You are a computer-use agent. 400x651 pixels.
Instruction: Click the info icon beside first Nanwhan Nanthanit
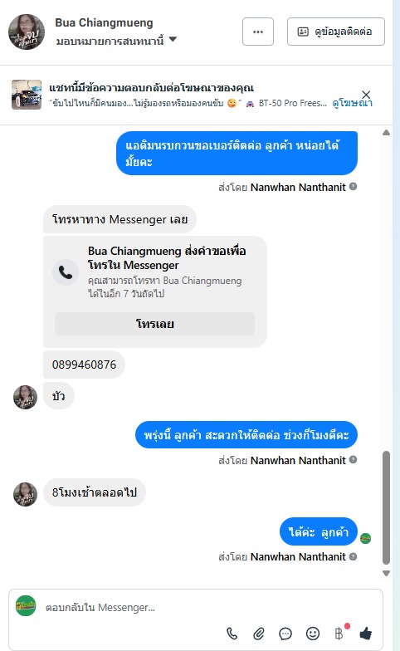click(x=354, y=186)
